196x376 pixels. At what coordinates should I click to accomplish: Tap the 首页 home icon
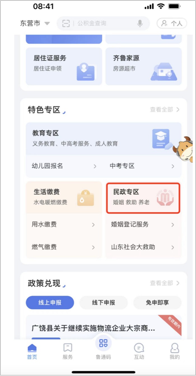[32, 348]
